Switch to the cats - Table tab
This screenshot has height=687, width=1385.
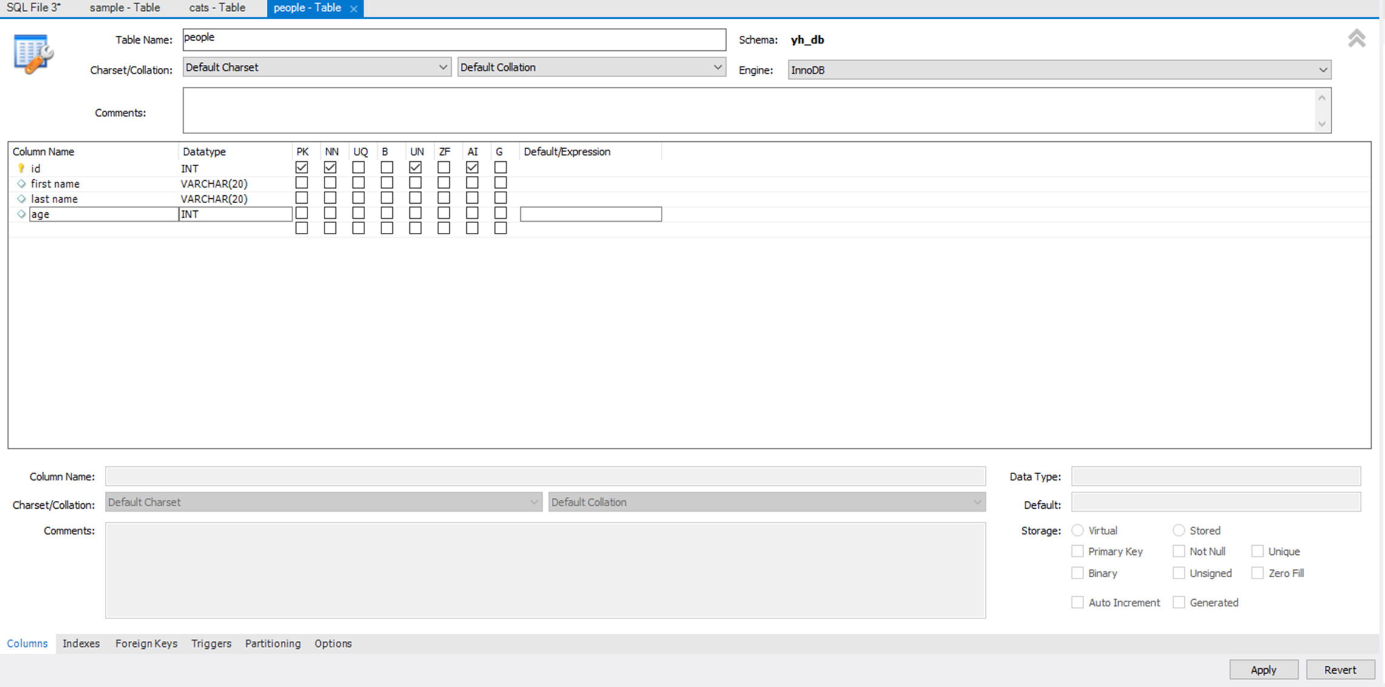(x=217, y=8)
